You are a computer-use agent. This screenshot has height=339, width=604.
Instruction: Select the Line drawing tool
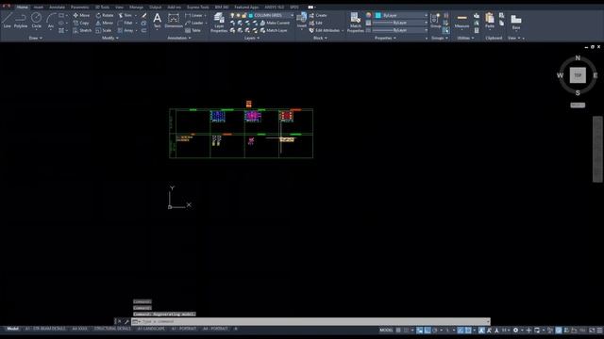pos(7,20)
